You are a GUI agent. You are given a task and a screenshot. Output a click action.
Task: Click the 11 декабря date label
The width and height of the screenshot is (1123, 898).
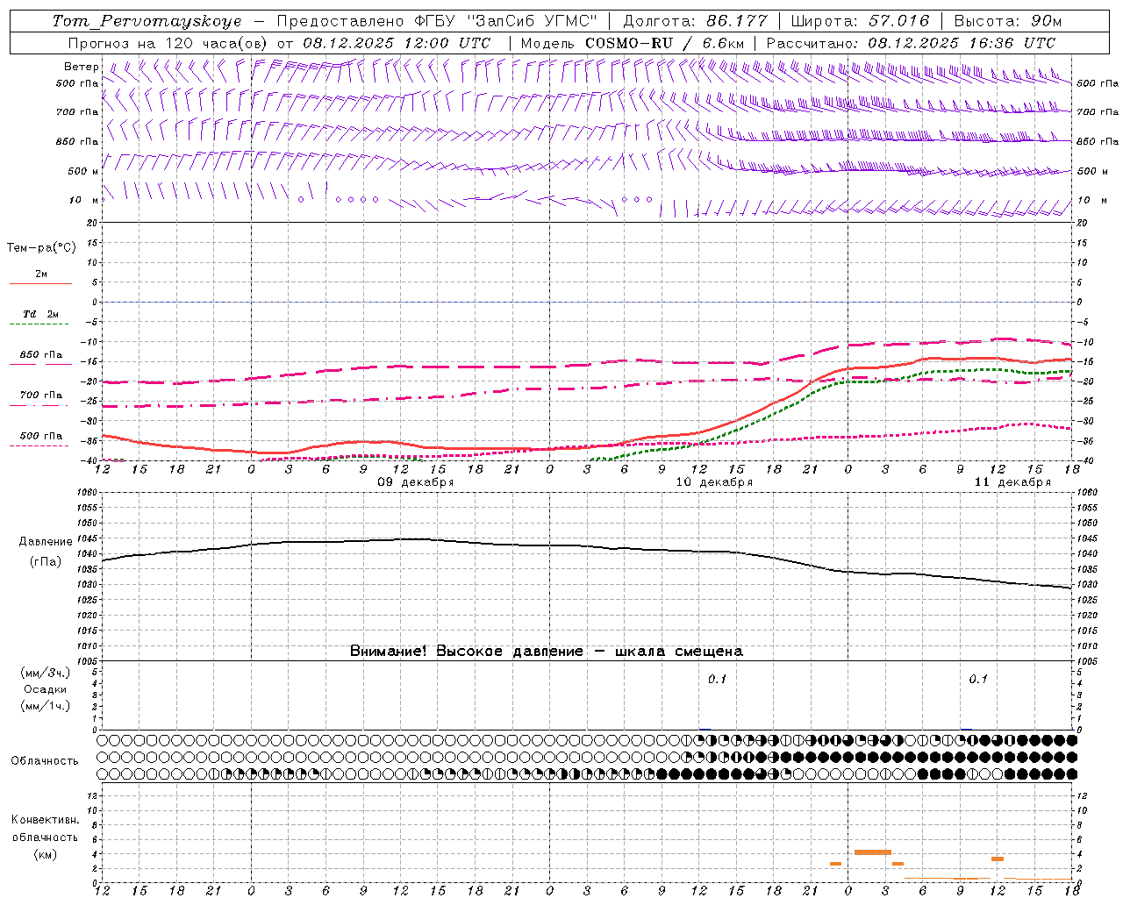(x=1012, y=482)
